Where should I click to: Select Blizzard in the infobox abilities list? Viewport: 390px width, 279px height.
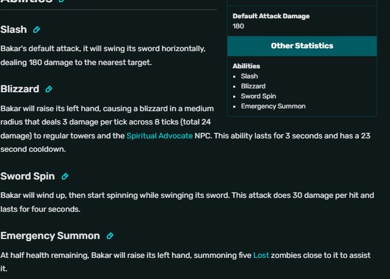(253, 86)
